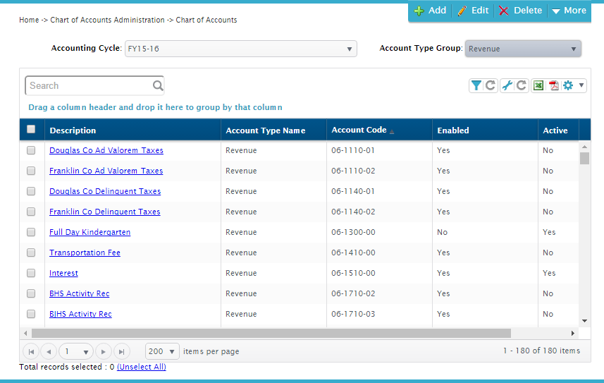Export grid to PDF
Screen dimensions: 604x383
tap(553, 85)
